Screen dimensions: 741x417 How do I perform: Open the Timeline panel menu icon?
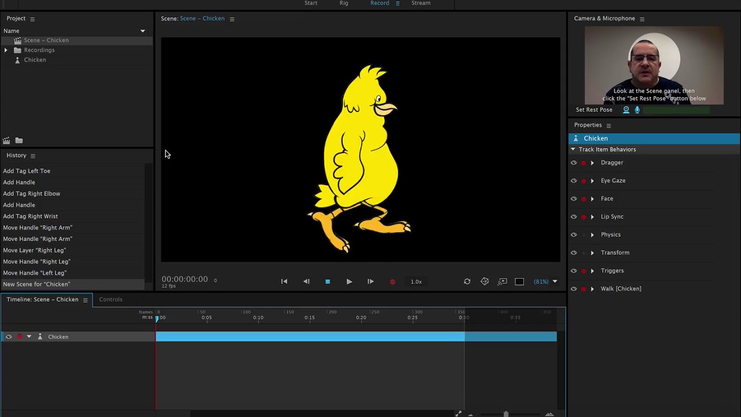tap(85, 299)
